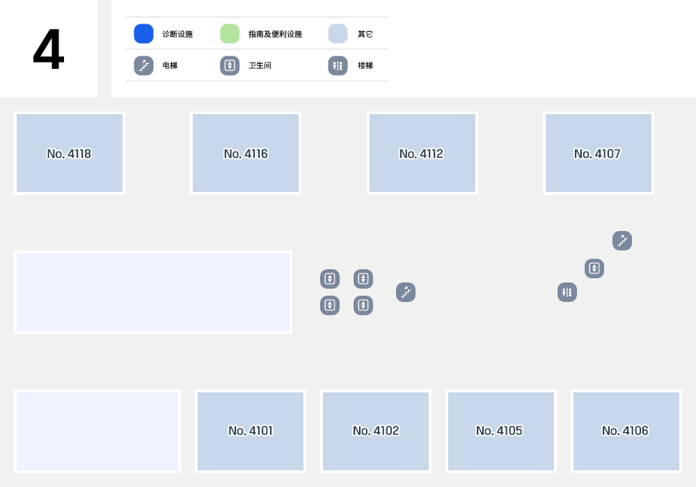Viewport: 696px width, 487px height.
Task: Click the stairs icon right of the elevator cluster
Action: pyautogui.click(x=406, y=292)
